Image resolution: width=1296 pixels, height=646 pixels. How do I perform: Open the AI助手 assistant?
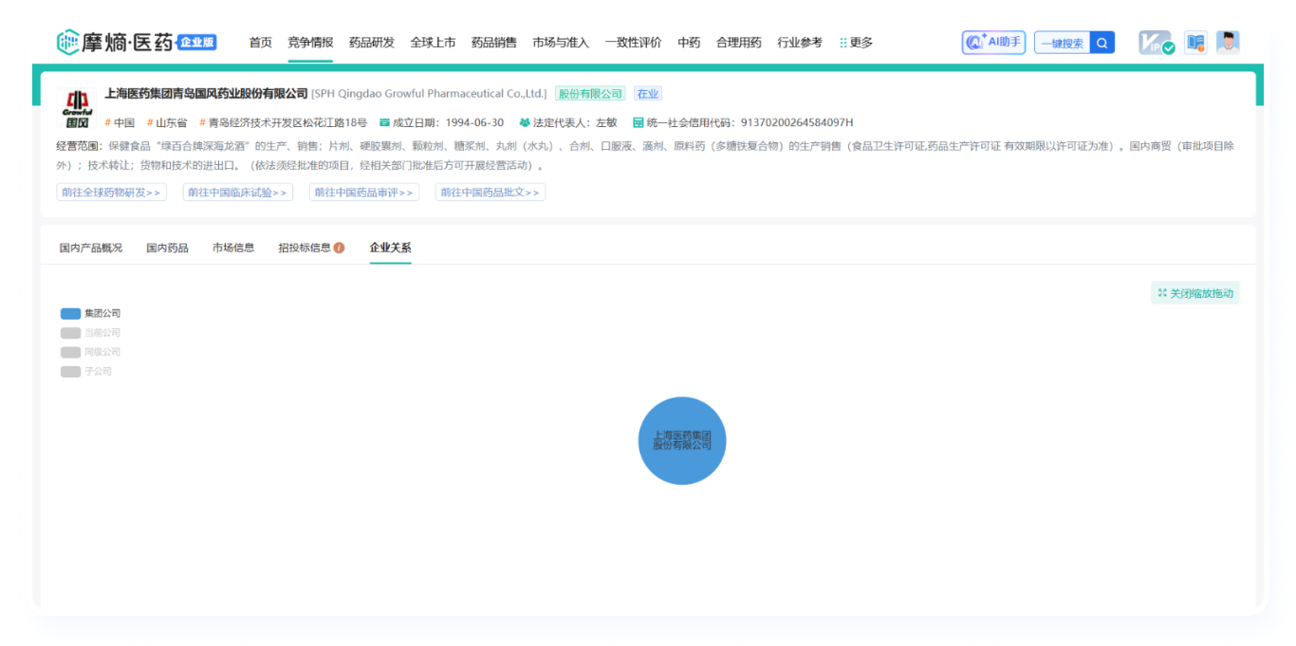pyautogui.click(x=993, y=42)
